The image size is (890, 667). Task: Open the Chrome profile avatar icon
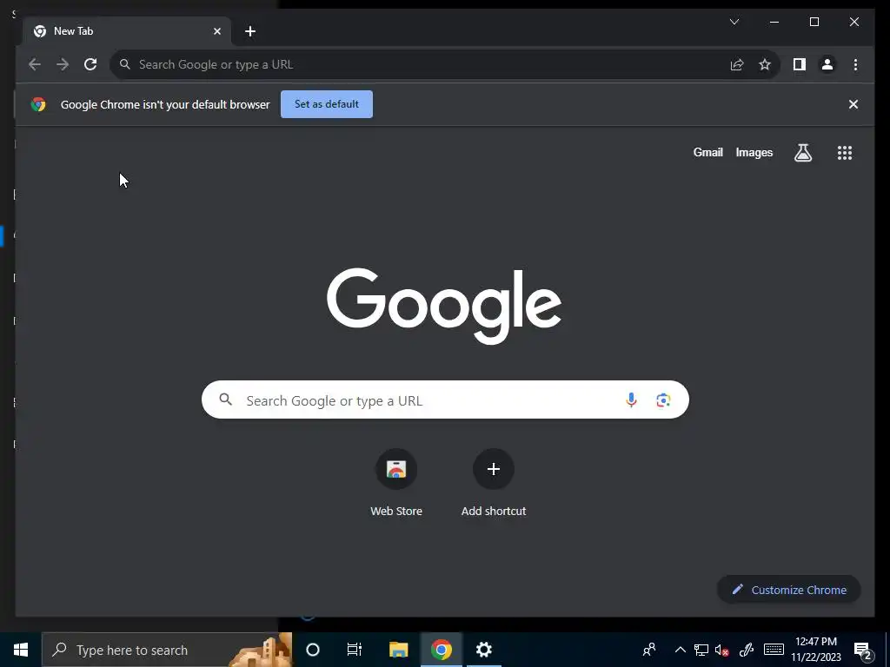pyautogui.click(x=827, y=64)
